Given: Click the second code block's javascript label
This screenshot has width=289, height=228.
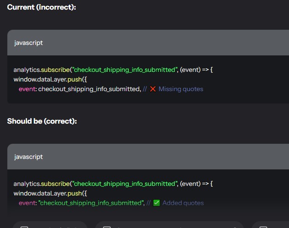Looking at the screenshot, I should (x=28, y=157).
